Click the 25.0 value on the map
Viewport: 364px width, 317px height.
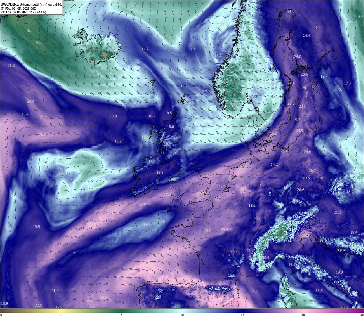[291, 103]
